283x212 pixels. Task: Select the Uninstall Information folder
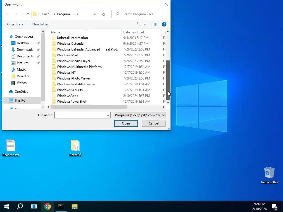(72, 38)
